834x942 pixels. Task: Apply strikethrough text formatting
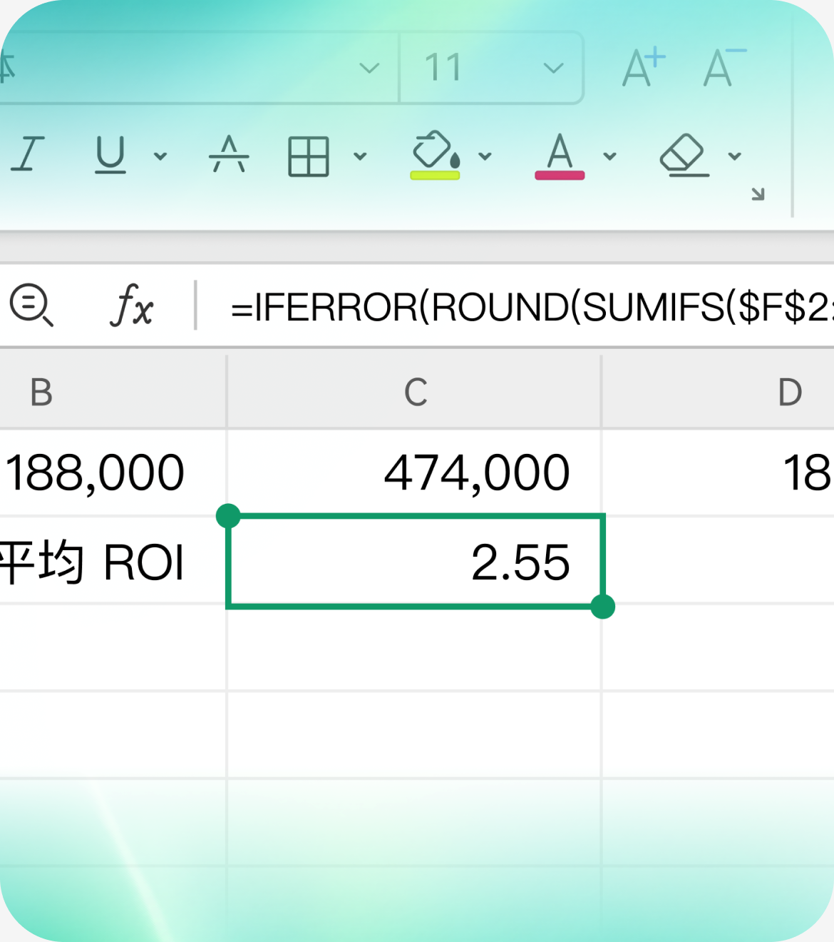click(229, 154)
